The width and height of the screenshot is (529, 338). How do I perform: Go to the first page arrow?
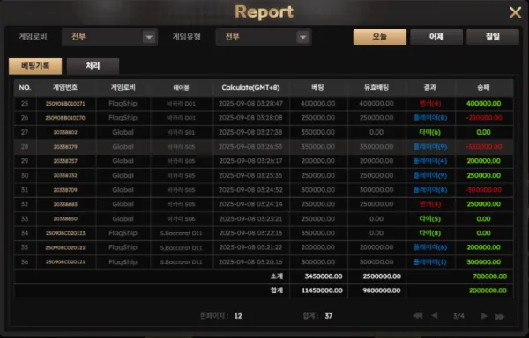(x=418, y=316)
